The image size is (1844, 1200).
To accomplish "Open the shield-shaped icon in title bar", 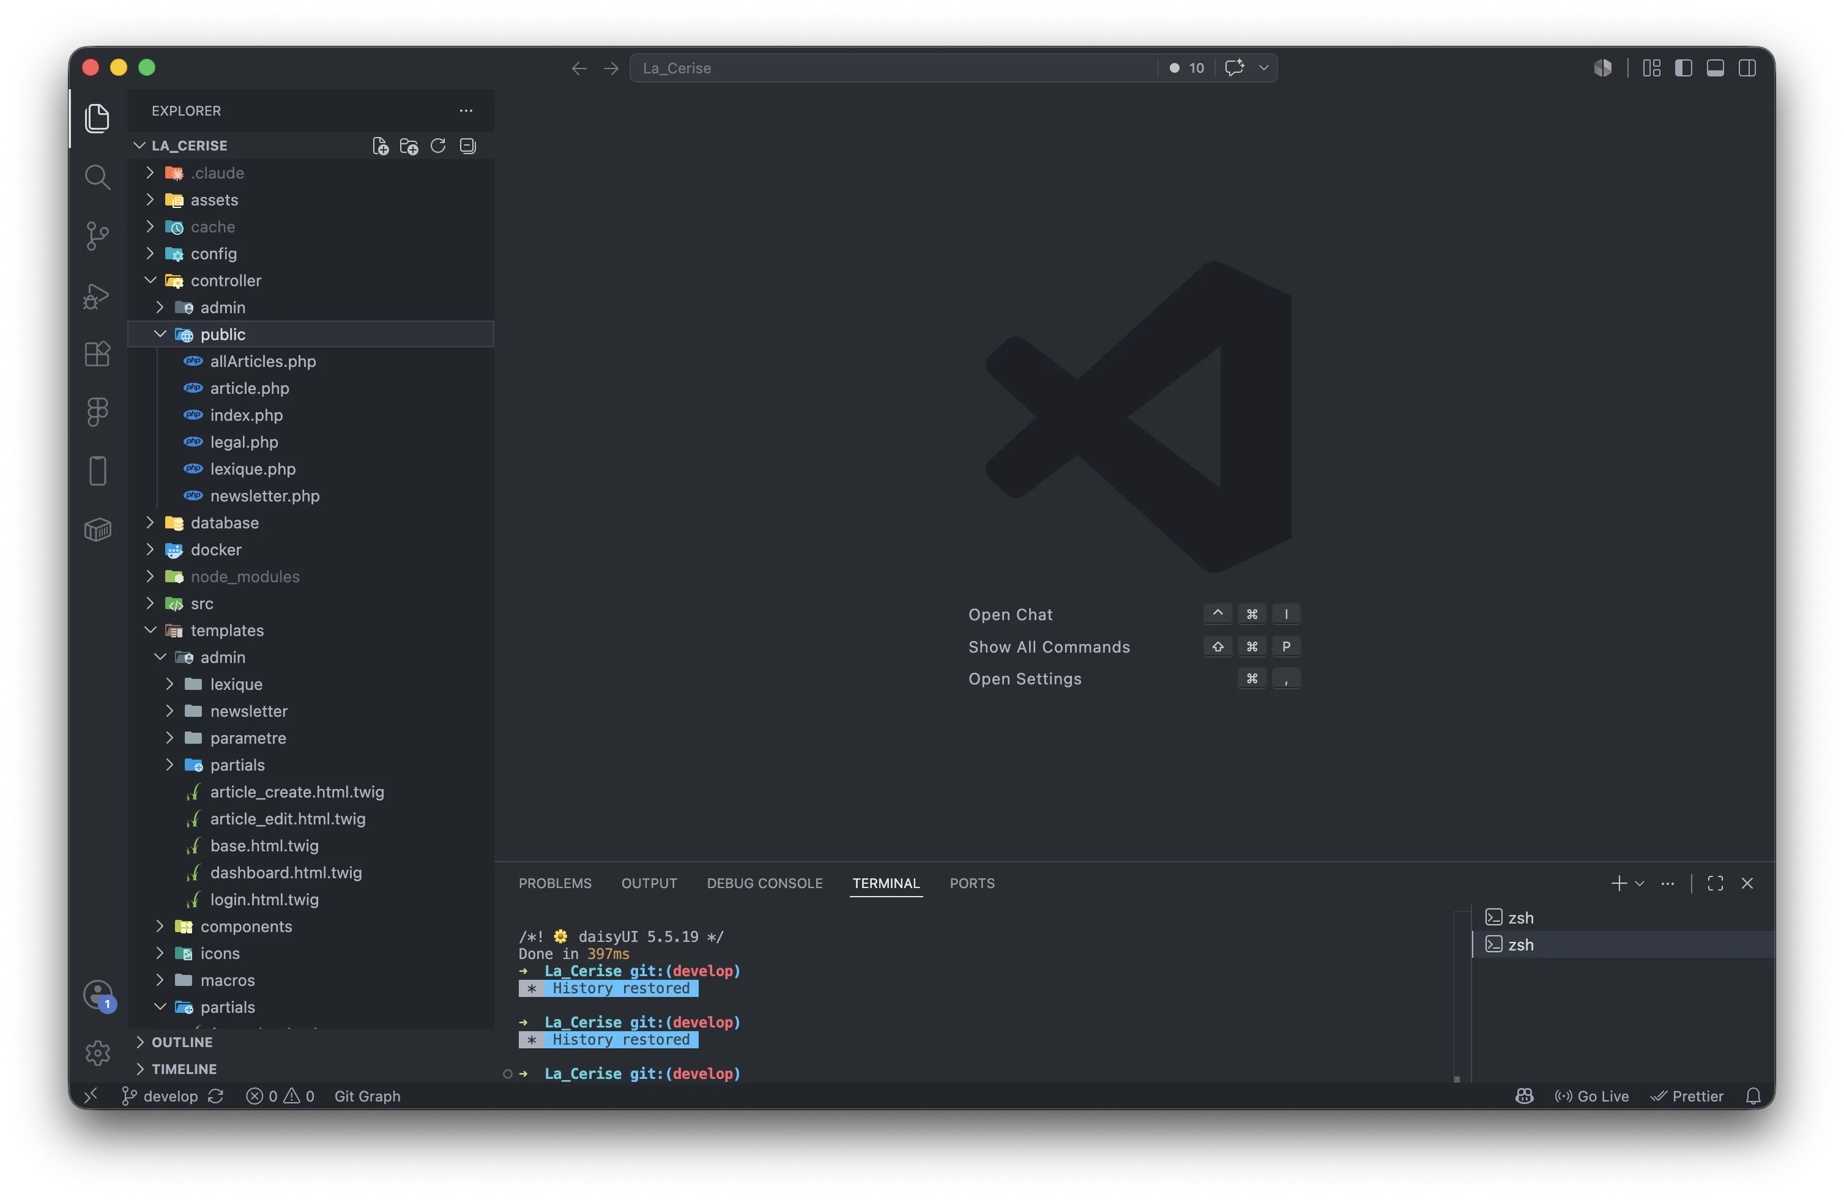I will click(1602, 68).
